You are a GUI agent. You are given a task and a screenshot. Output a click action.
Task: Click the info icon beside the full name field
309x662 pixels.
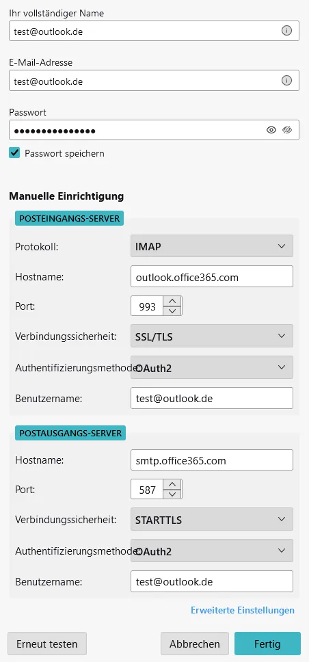(286, 31)
